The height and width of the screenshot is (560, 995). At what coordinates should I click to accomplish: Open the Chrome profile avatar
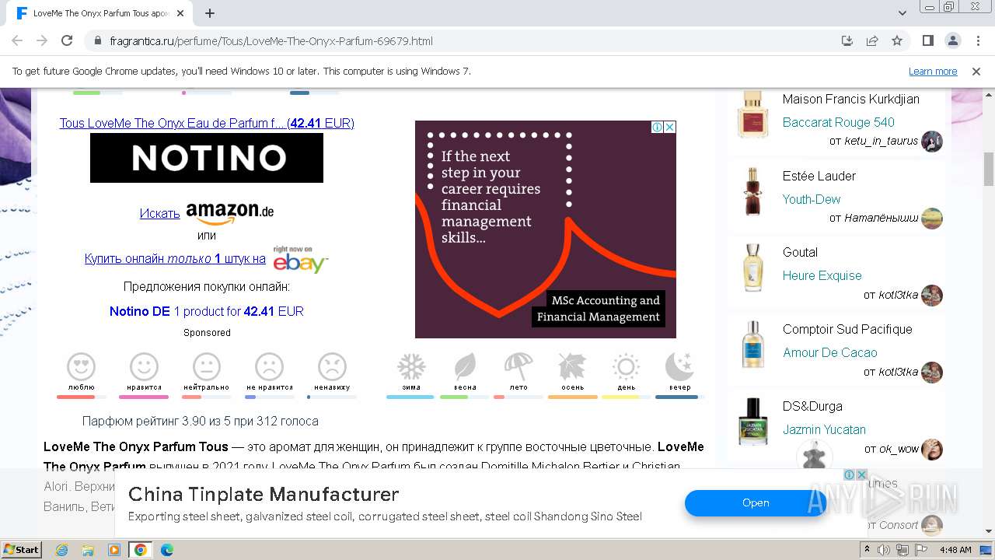coord(952,40)
